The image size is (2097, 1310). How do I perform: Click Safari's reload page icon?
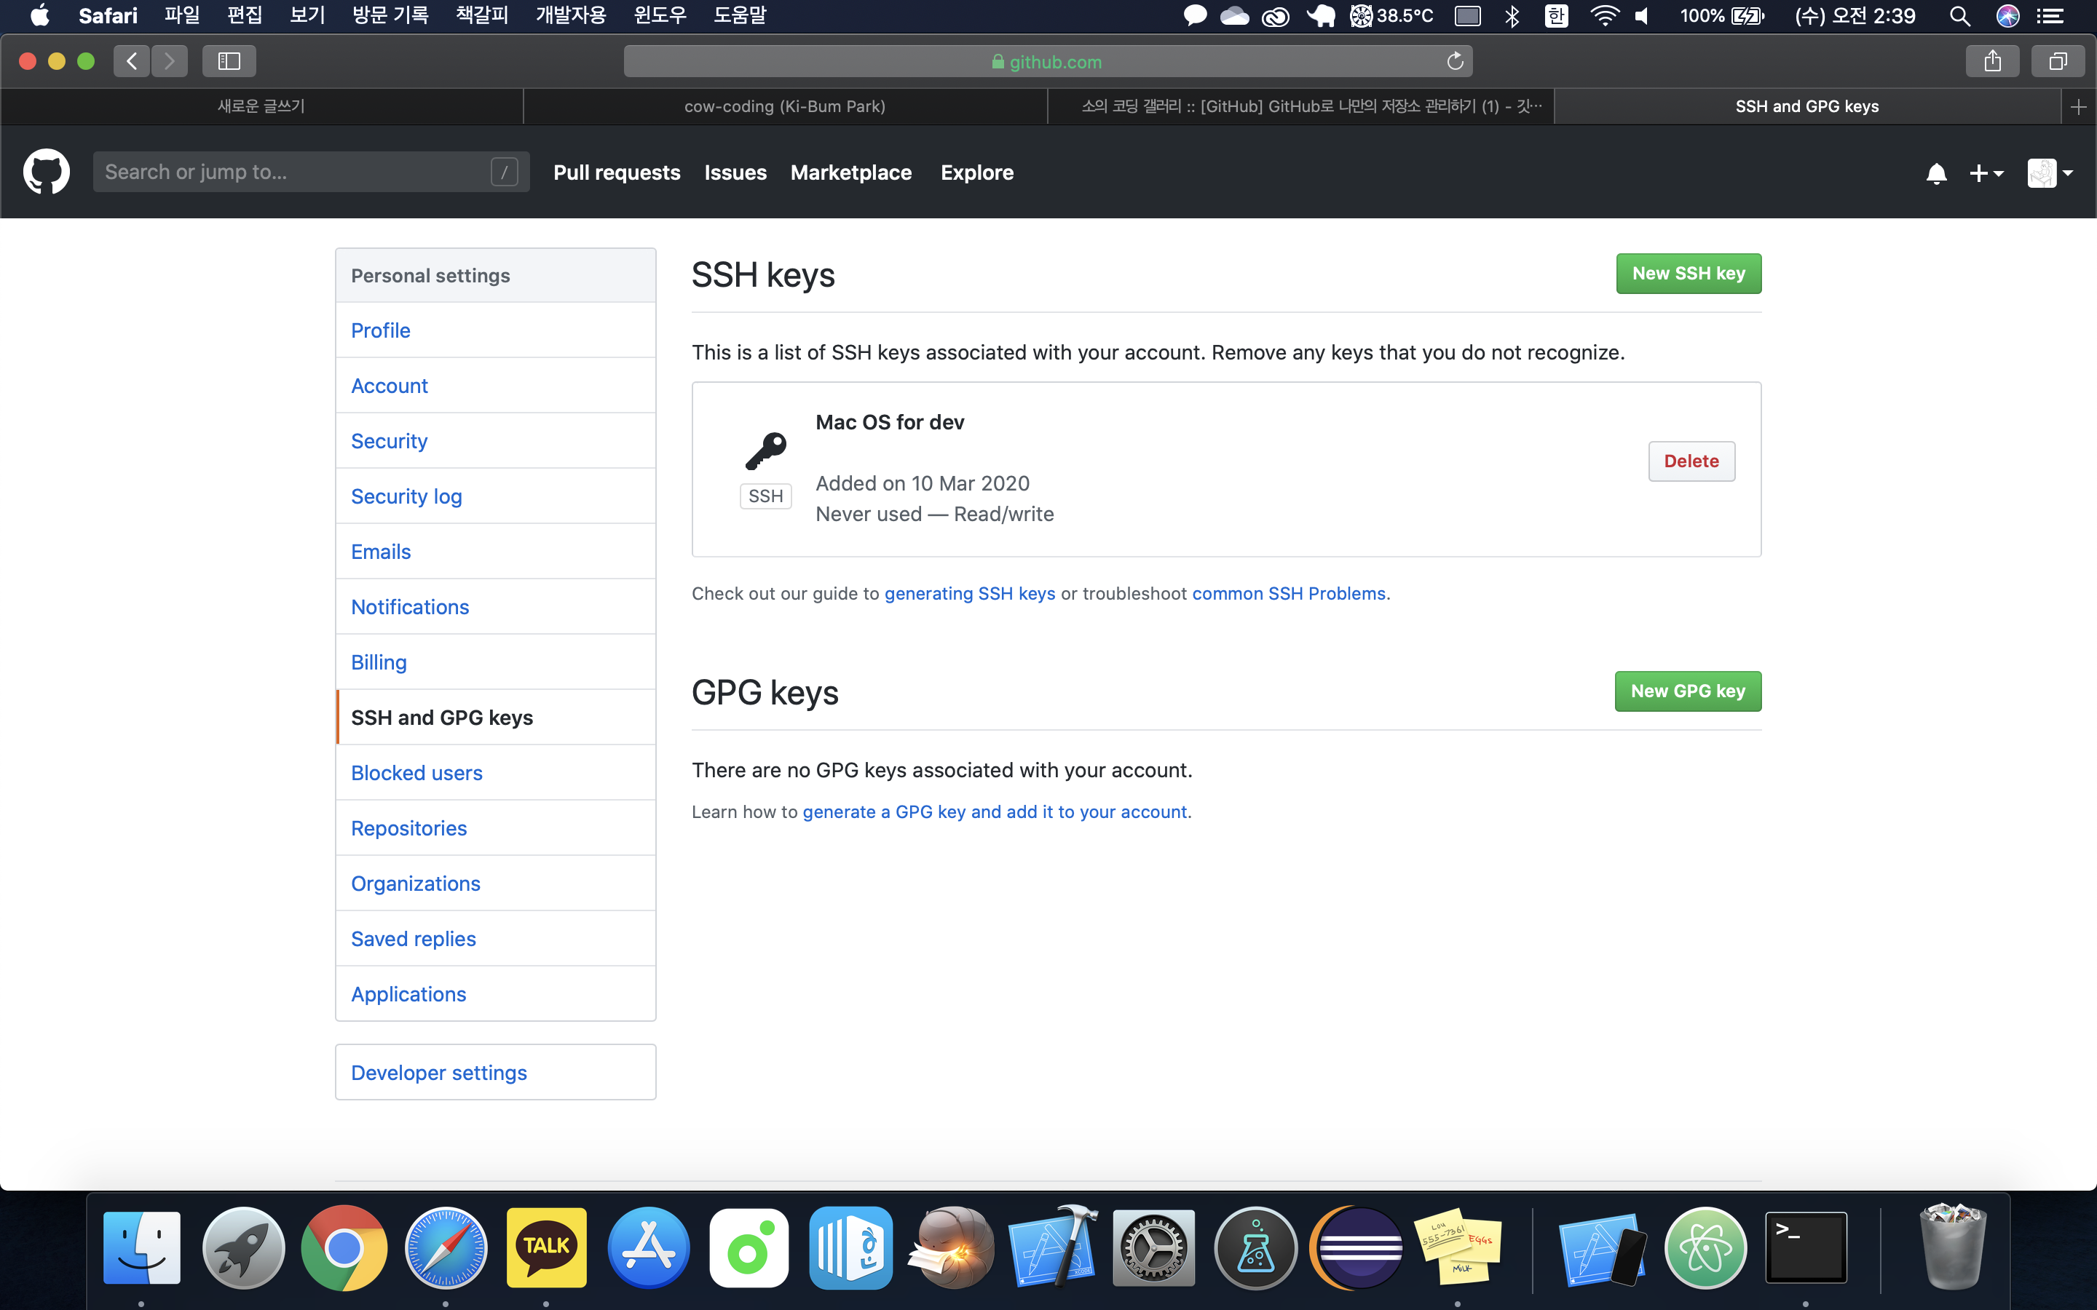[x=1455, y=62]
